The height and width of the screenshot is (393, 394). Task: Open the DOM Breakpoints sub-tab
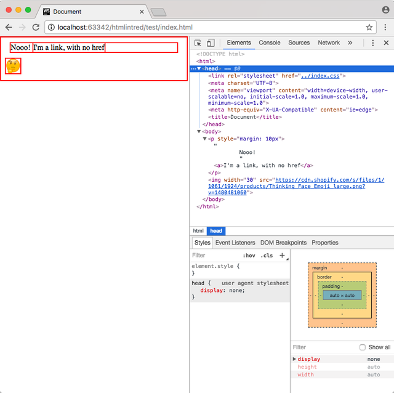pyautogui.click(x=283, y=243)
